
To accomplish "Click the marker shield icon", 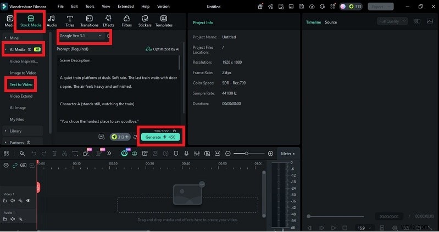I will coord(176,154).
